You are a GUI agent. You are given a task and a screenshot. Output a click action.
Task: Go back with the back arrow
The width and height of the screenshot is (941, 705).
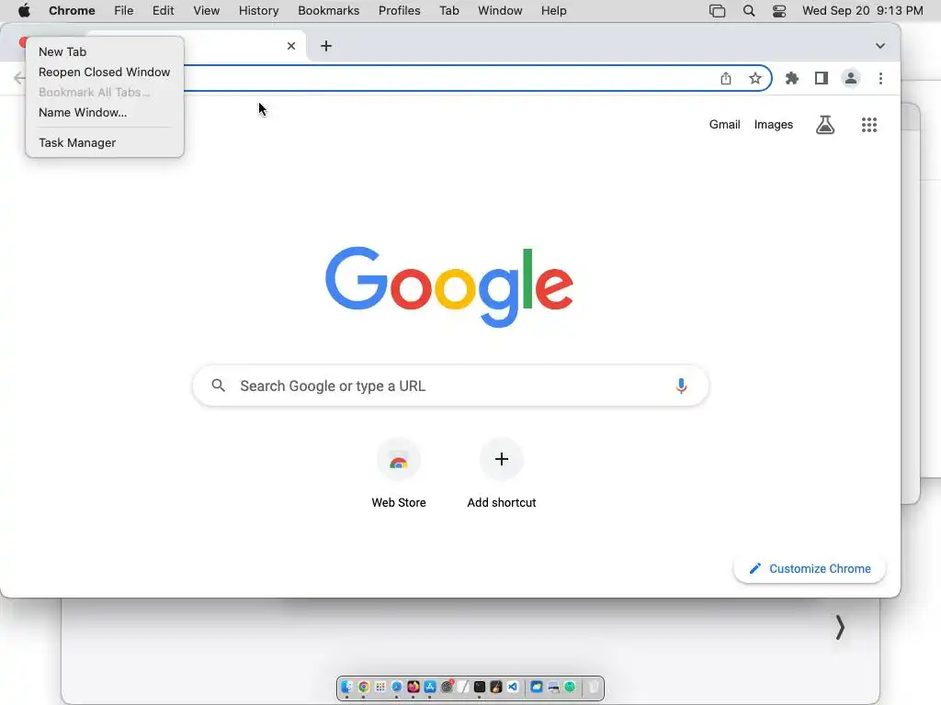(x=19, y=79)
